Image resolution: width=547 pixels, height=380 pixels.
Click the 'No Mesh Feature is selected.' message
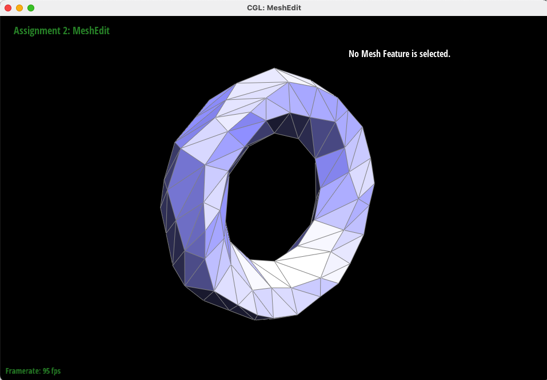[400, 54]
